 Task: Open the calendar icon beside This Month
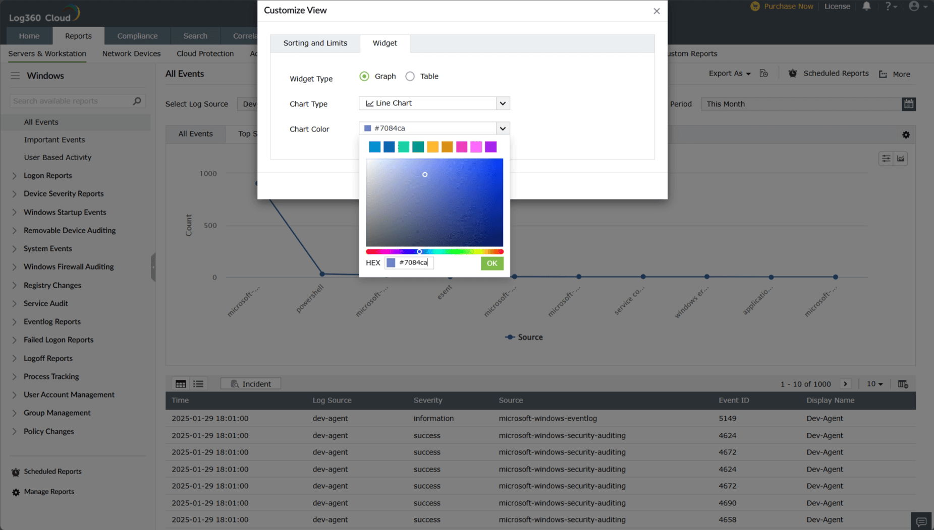(x=908, y=104)
